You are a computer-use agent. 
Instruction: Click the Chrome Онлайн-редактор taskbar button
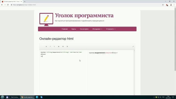click(x=28, y=97)
